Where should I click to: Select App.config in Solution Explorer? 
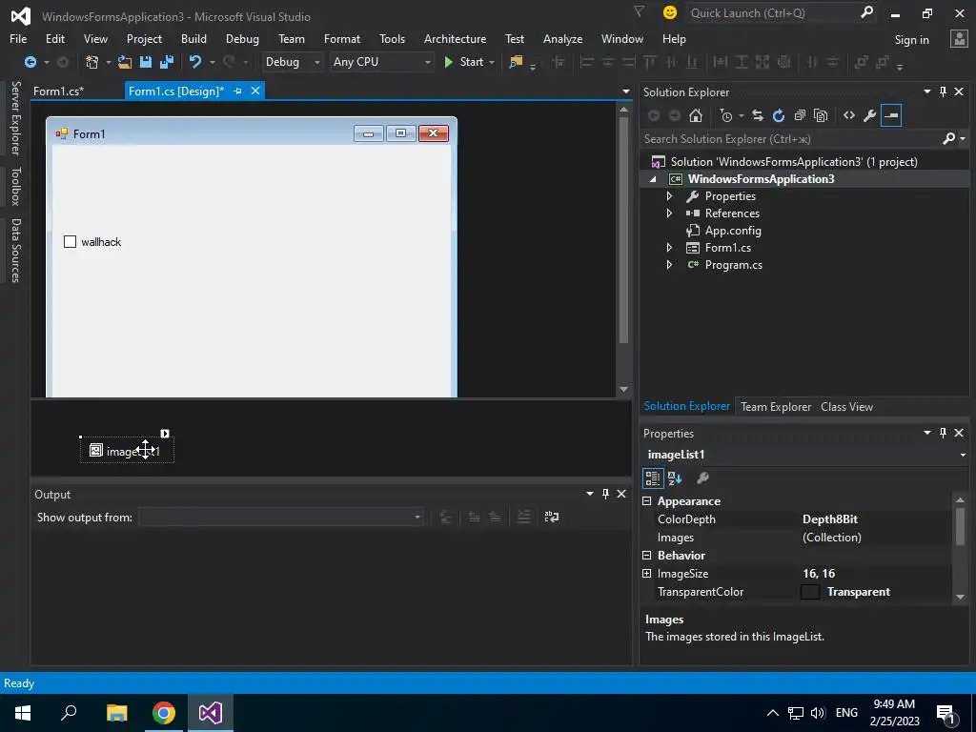tap(733, 231)
